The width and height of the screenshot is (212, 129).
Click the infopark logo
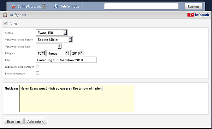click(x=198, y=15)
